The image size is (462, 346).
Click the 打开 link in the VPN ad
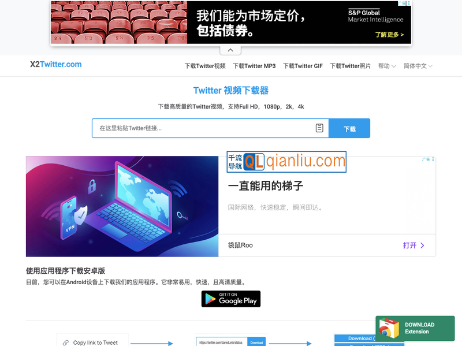(x=413, y=245)
